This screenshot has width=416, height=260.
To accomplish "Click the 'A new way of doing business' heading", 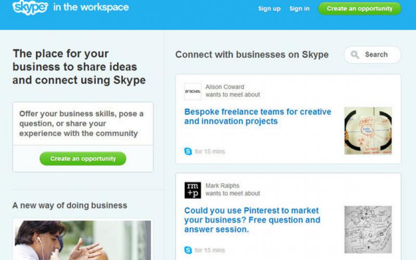I will [70, 205].
